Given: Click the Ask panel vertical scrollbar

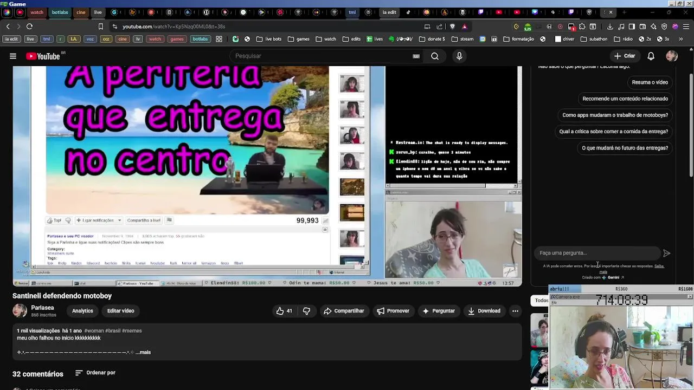Looking at the screenshot, I should click(691, 125).
